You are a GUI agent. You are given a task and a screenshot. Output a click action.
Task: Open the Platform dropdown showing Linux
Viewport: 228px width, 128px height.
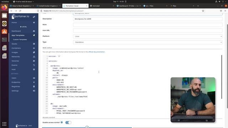point(148,36)
